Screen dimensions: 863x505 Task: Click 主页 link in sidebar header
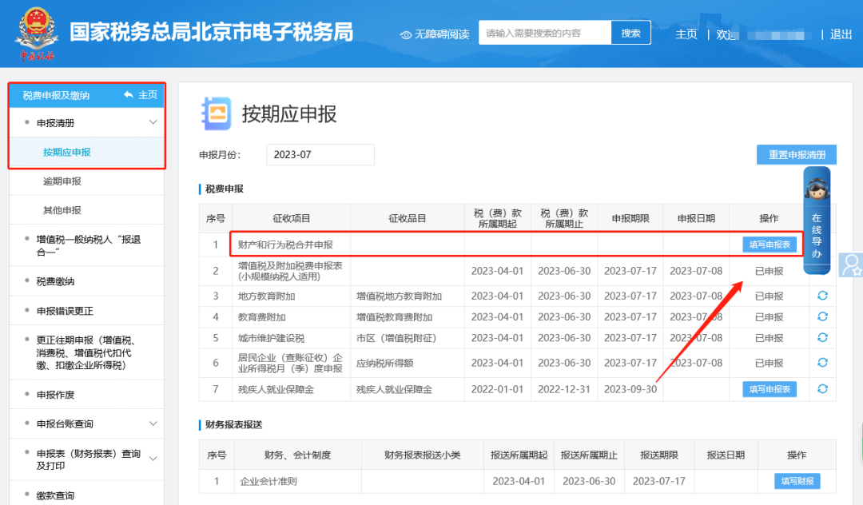pyautogui.click(x=148, y=94)
